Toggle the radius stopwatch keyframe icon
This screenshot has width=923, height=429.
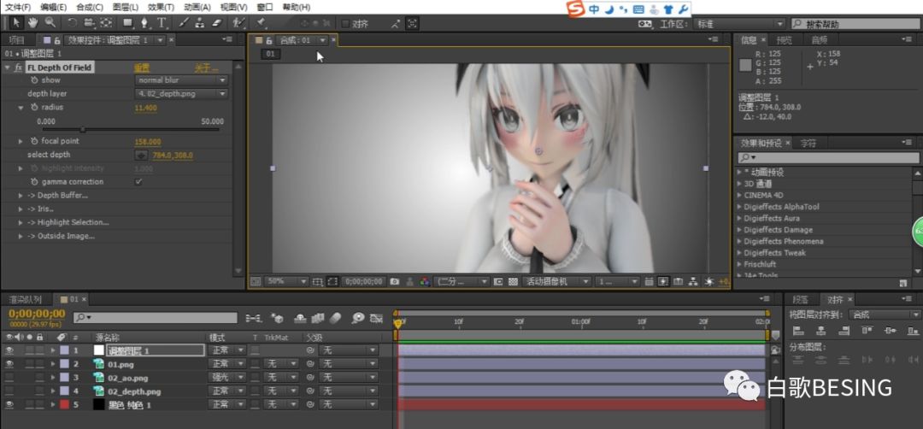(x=34, y=108)
